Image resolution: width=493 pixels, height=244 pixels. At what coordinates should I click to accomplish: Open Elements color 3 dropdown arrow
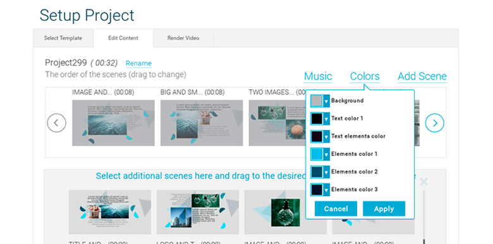[x=326, y=190]
